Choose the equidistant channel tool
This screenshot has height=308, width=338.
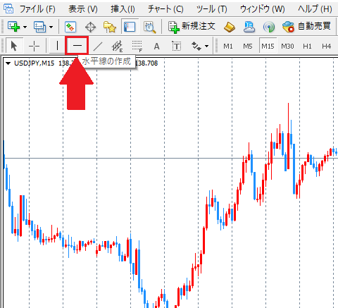click(x=117, y=46)
